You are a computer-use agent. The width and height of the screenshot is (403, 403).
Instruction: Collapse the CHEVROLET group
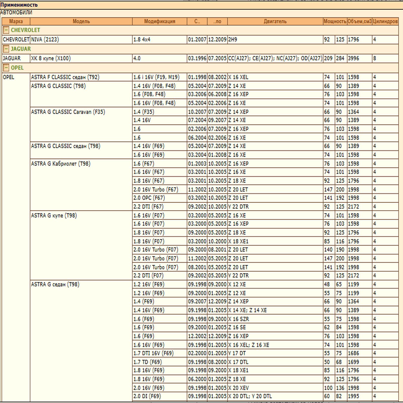(6, 30)
